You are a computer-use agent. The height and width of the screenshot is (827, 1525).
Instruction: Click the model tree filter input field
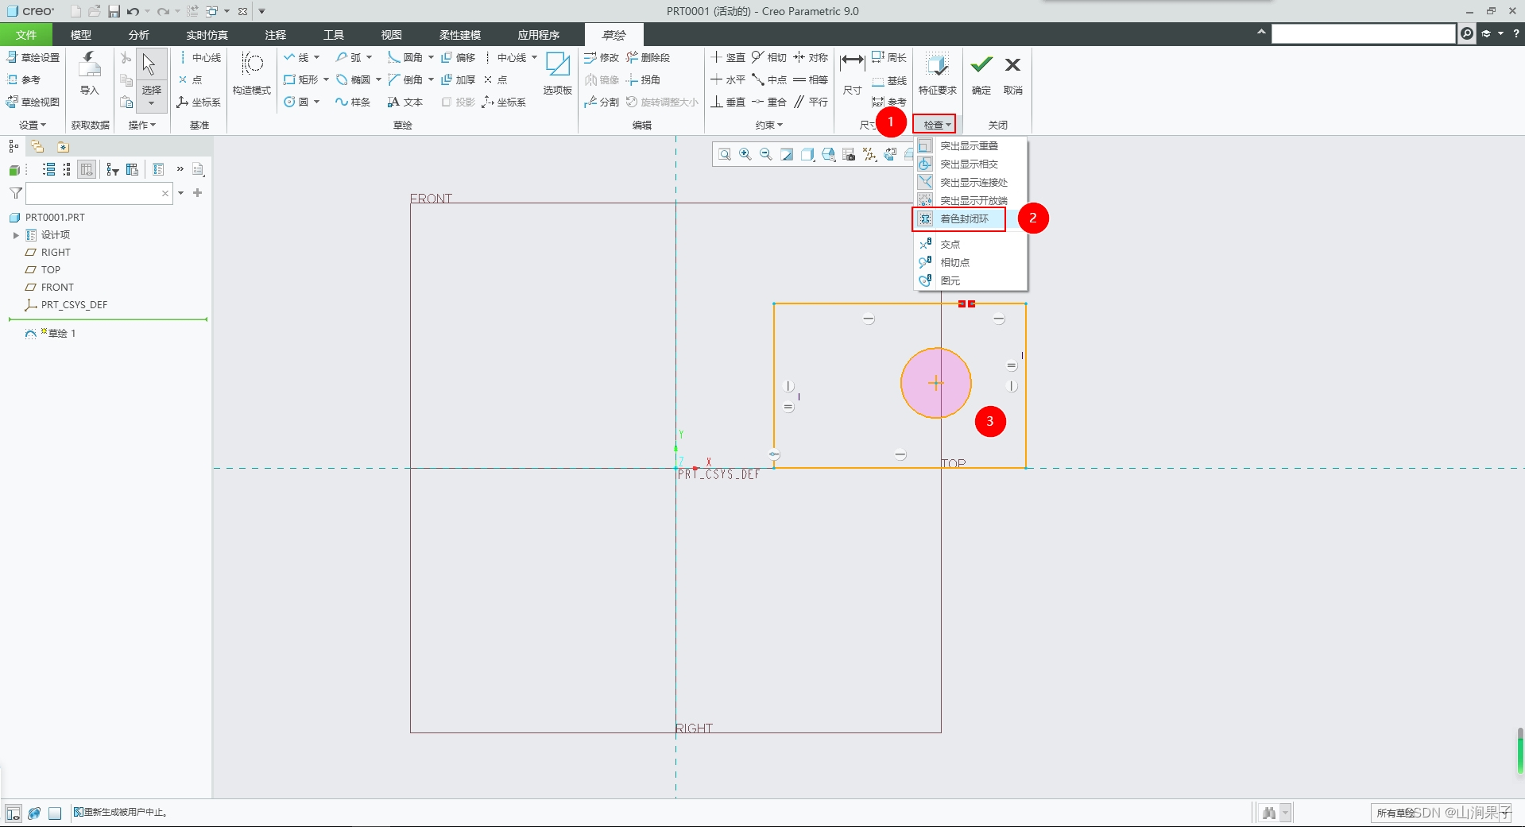[93, 194]
